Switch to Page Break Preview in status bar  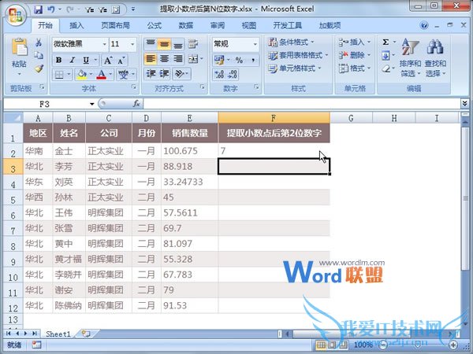(x=343, y=345)
